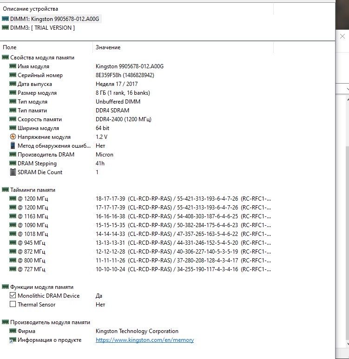Select timing values 10-10-10-24 row
This screenshot has height=359, width=349.
[x=183, y=269]
